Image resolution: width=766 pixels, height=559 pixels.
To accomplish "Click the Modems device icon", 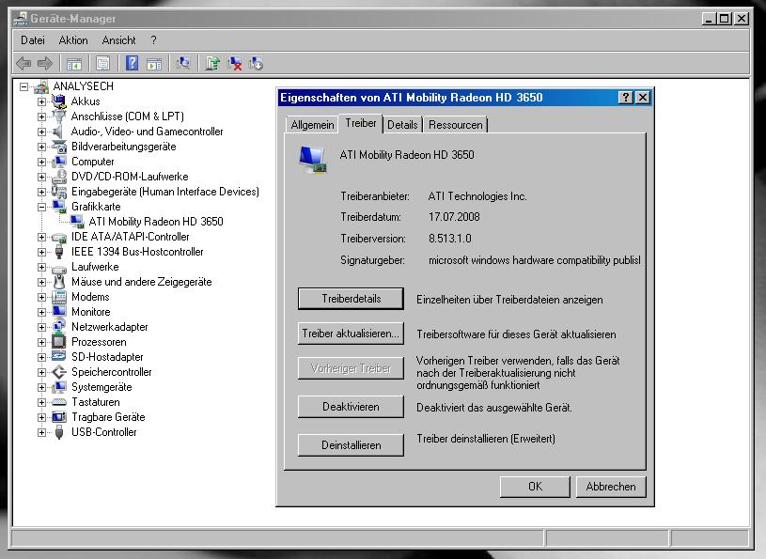I will [x=58, y=297].
